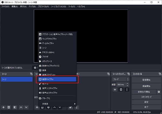Click the 音声出力キャプチャ speaker icon

(x=40, y=93)
